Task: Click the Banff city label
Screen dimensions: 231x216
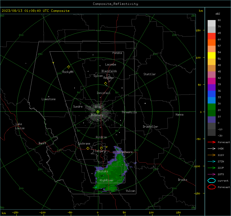Action: click(42, 143)
